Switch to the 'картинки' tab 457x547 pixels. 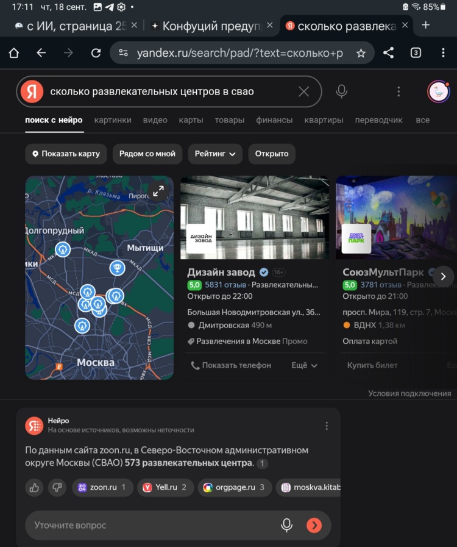point(113,120)
